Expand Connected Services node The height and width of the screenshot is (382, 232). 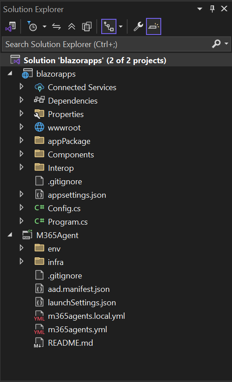click(21, 87)
